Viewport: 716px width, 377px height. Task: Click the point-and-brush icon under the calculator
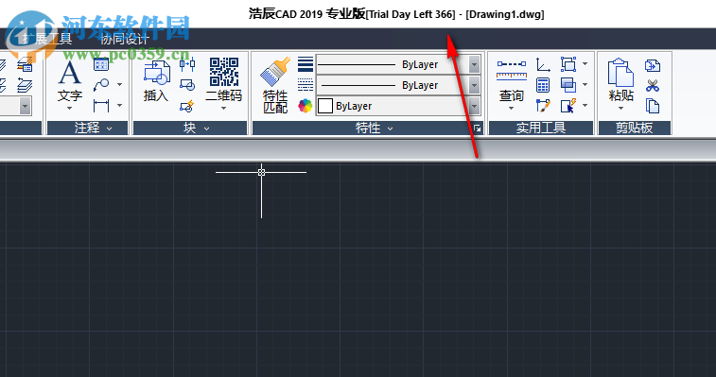click(x=543, y=106)
